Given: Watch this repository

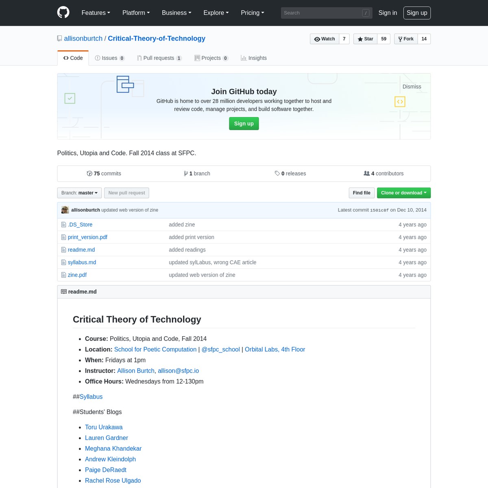Looking at the screenshot, I should [x=325, y=39].
